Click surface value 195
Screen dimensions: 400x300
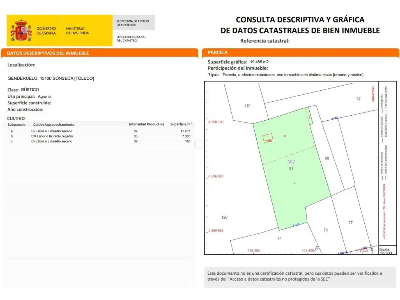click(187, 141)
